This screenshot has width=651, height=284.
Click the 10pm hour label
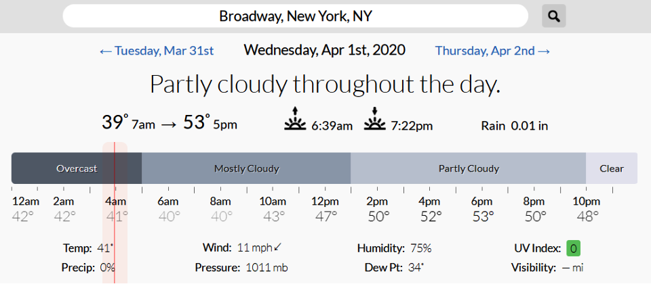point(587,202)
